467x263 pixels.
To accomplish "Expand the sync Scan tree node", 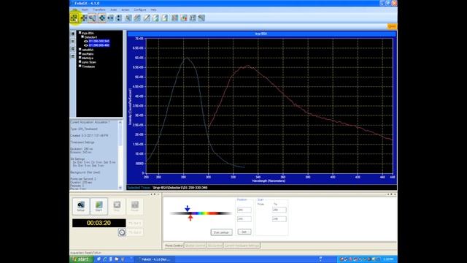I will tap(80, 62).
